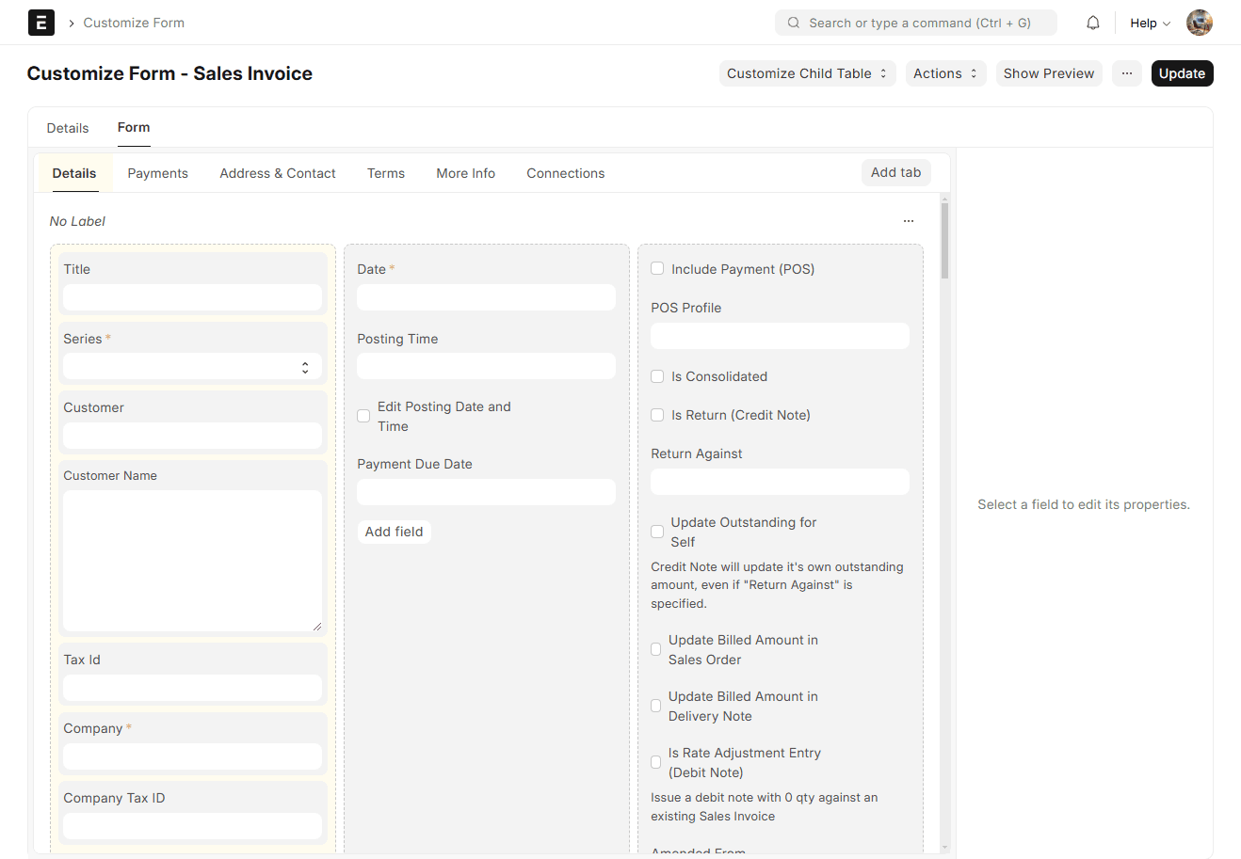Image resolution: width=1241 pixels, height=859 pixels.
Task: Select the Company field input
Action: pos(192,756)
